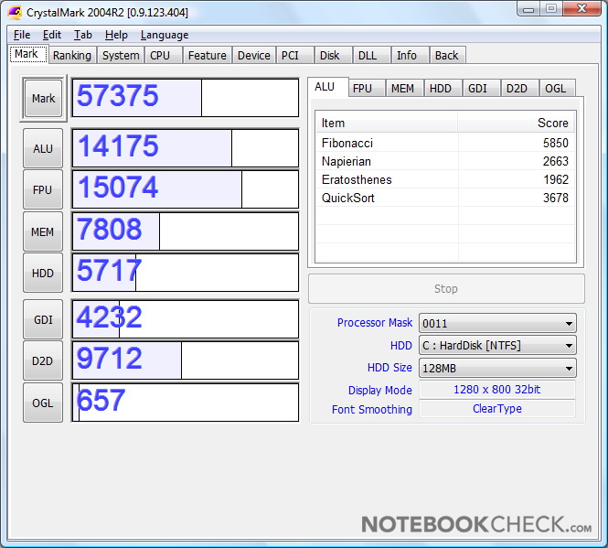Screen dimensions: 608x548
Task: Run the FPU benchmark button
Action: [x=43, y=189]
